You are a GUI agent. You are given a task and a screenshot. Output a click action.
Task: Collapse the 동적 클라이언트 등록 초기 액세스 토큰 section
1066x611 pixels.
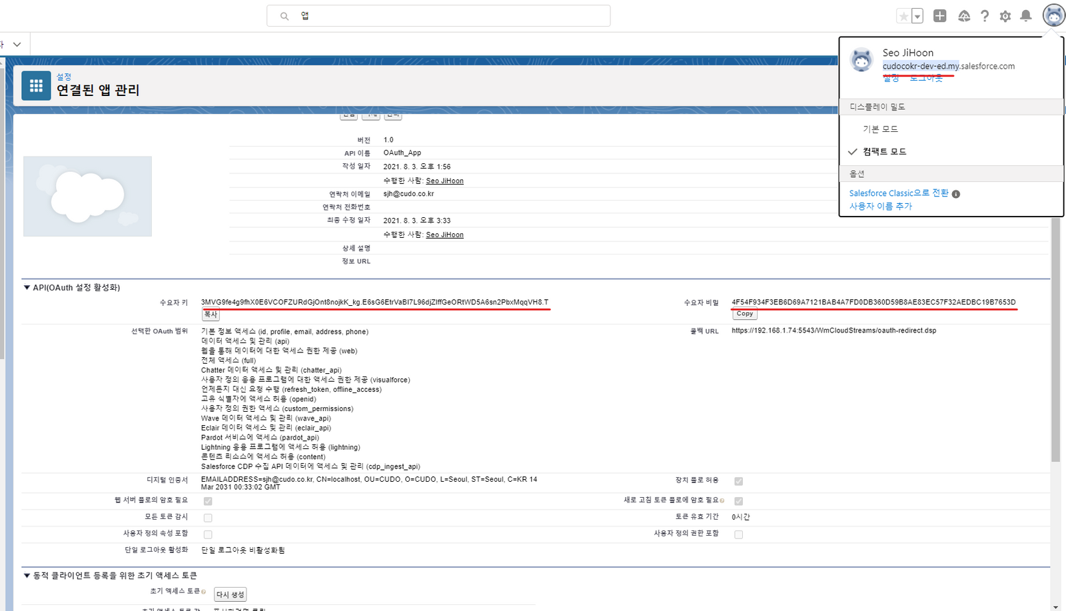tap(27, 576)
